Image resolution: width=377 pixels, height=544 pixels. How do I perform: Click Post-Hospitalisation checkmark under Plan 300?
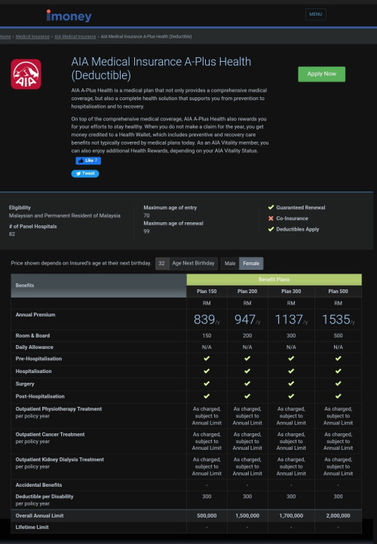(291, 396)
